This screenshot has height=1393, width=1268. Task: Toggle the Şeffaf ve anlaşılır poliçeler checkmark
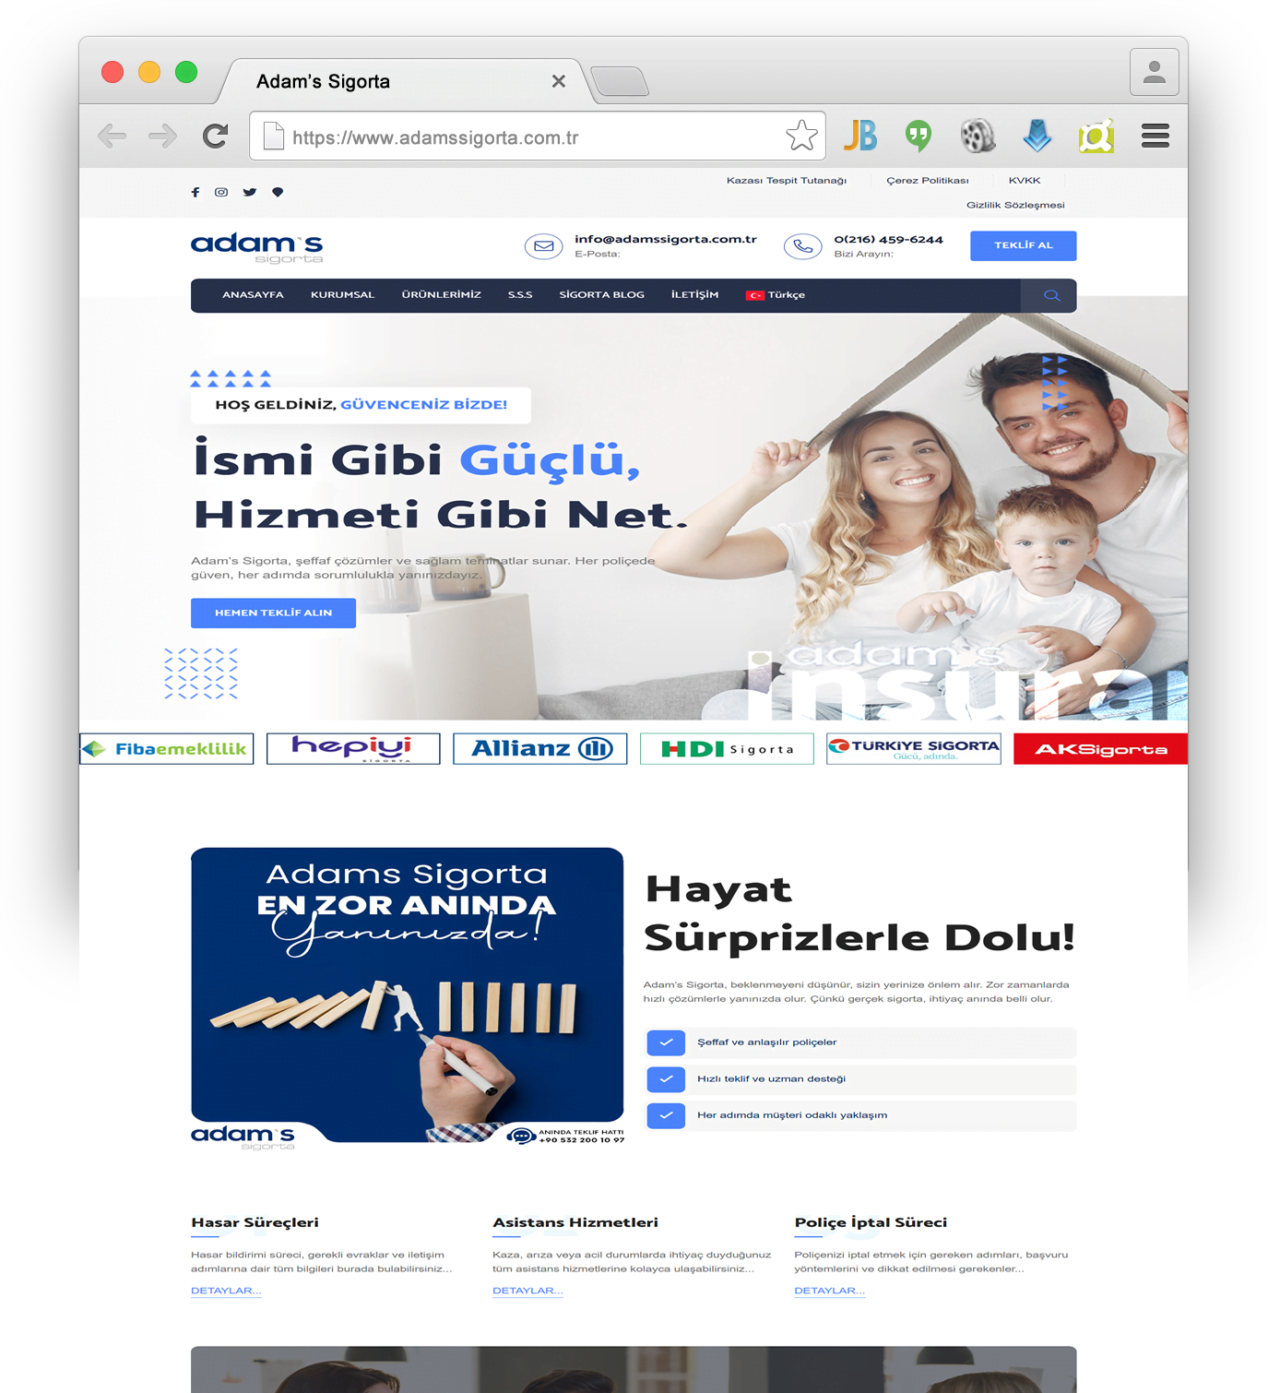click(666, 1042)
